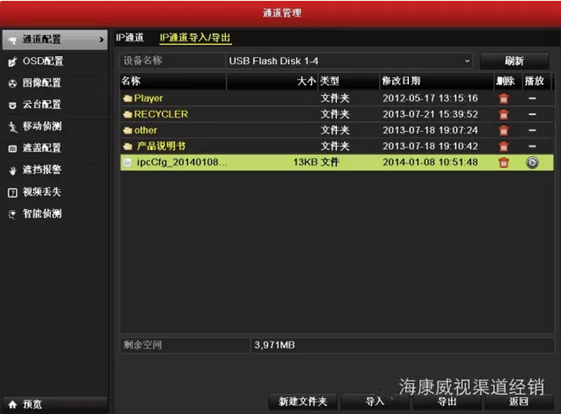Open the 设备名称 USB Flash Disk dropdown
This screenshot has width=561, height=414.
click(349, 60)
